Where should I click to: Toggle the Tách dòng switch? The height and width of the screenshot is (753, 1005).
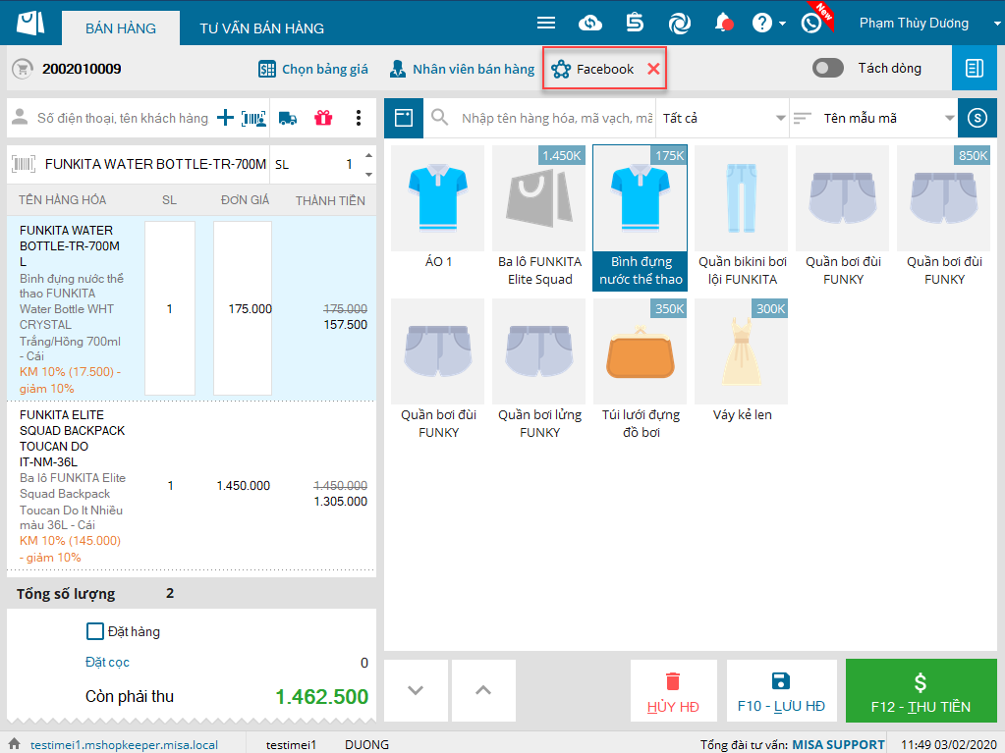tap(828, 68)
